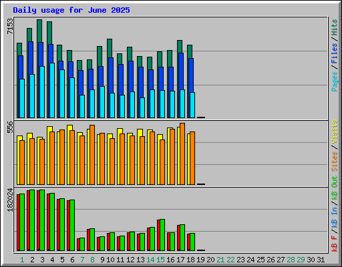342x267 pixels.
Task: Click the "Daily usage for June 2025" title
Action: (71, 10)
